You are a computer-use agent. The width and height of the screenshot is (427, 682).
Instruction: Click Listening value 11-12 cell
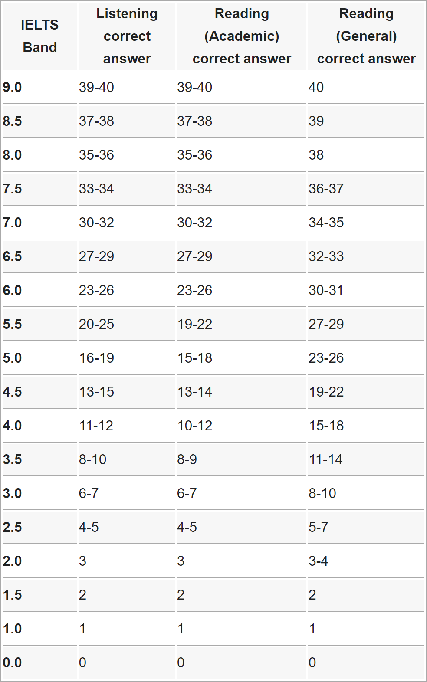pos(96,426)
